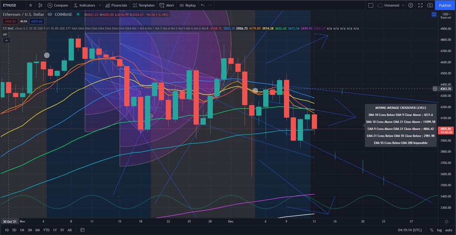The image size is (456, 235).
Task: Publish the chart idea
Action: coord(445,5)
